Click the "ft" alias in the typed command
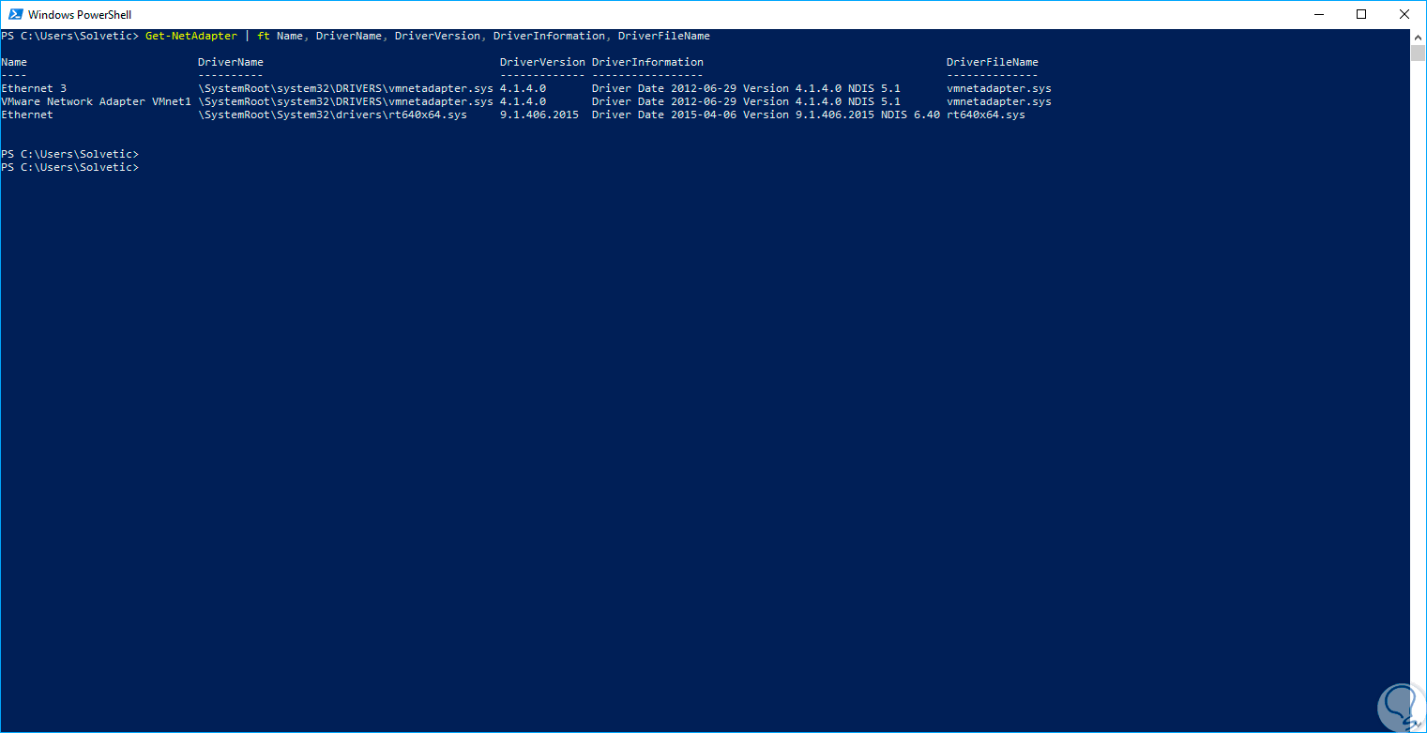Viewport: 1427px width, 733px height. pyautogui.click(x=264, y=36)
